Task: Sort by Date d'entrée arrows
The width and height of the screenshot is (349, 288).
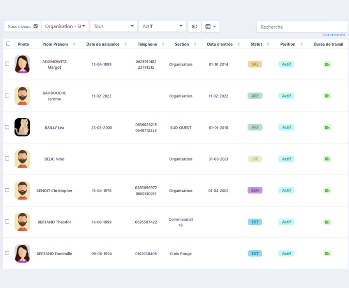Action: 238,44
